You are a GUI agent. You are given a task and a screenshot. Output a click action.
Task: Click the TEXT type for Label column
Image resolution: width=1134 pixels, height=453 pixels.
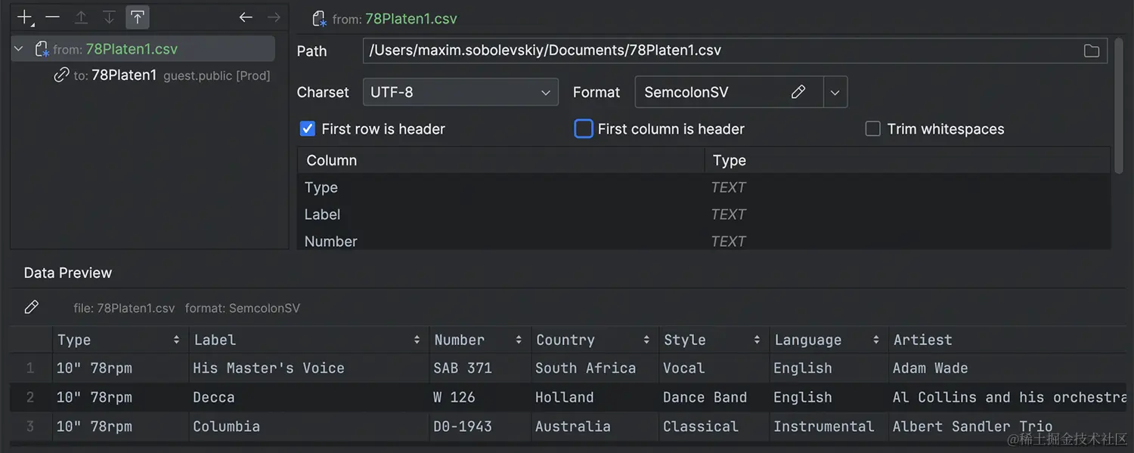pyautogui.click(x=728, y=214)
